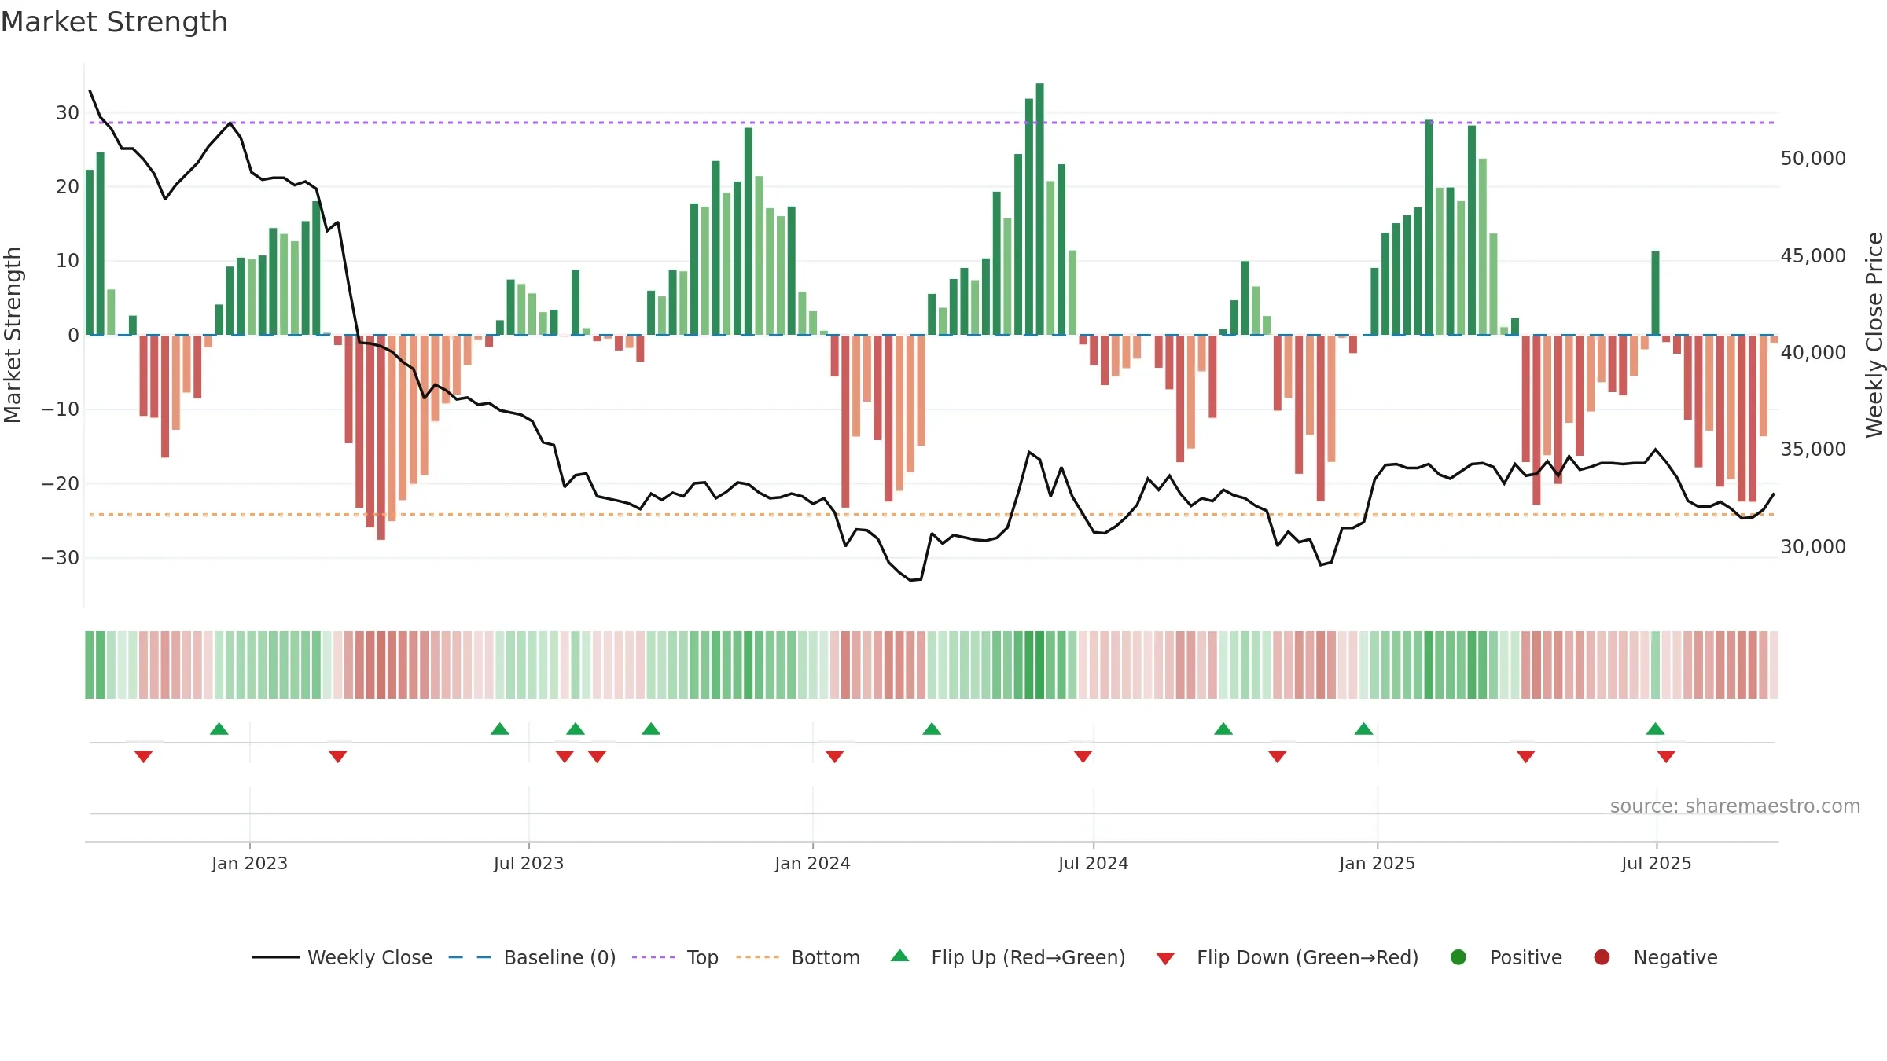Toggle the Bottom legend entry
Image resolution: width=1887 pixels, height=1061 pixels.
(x=798, y=957)
